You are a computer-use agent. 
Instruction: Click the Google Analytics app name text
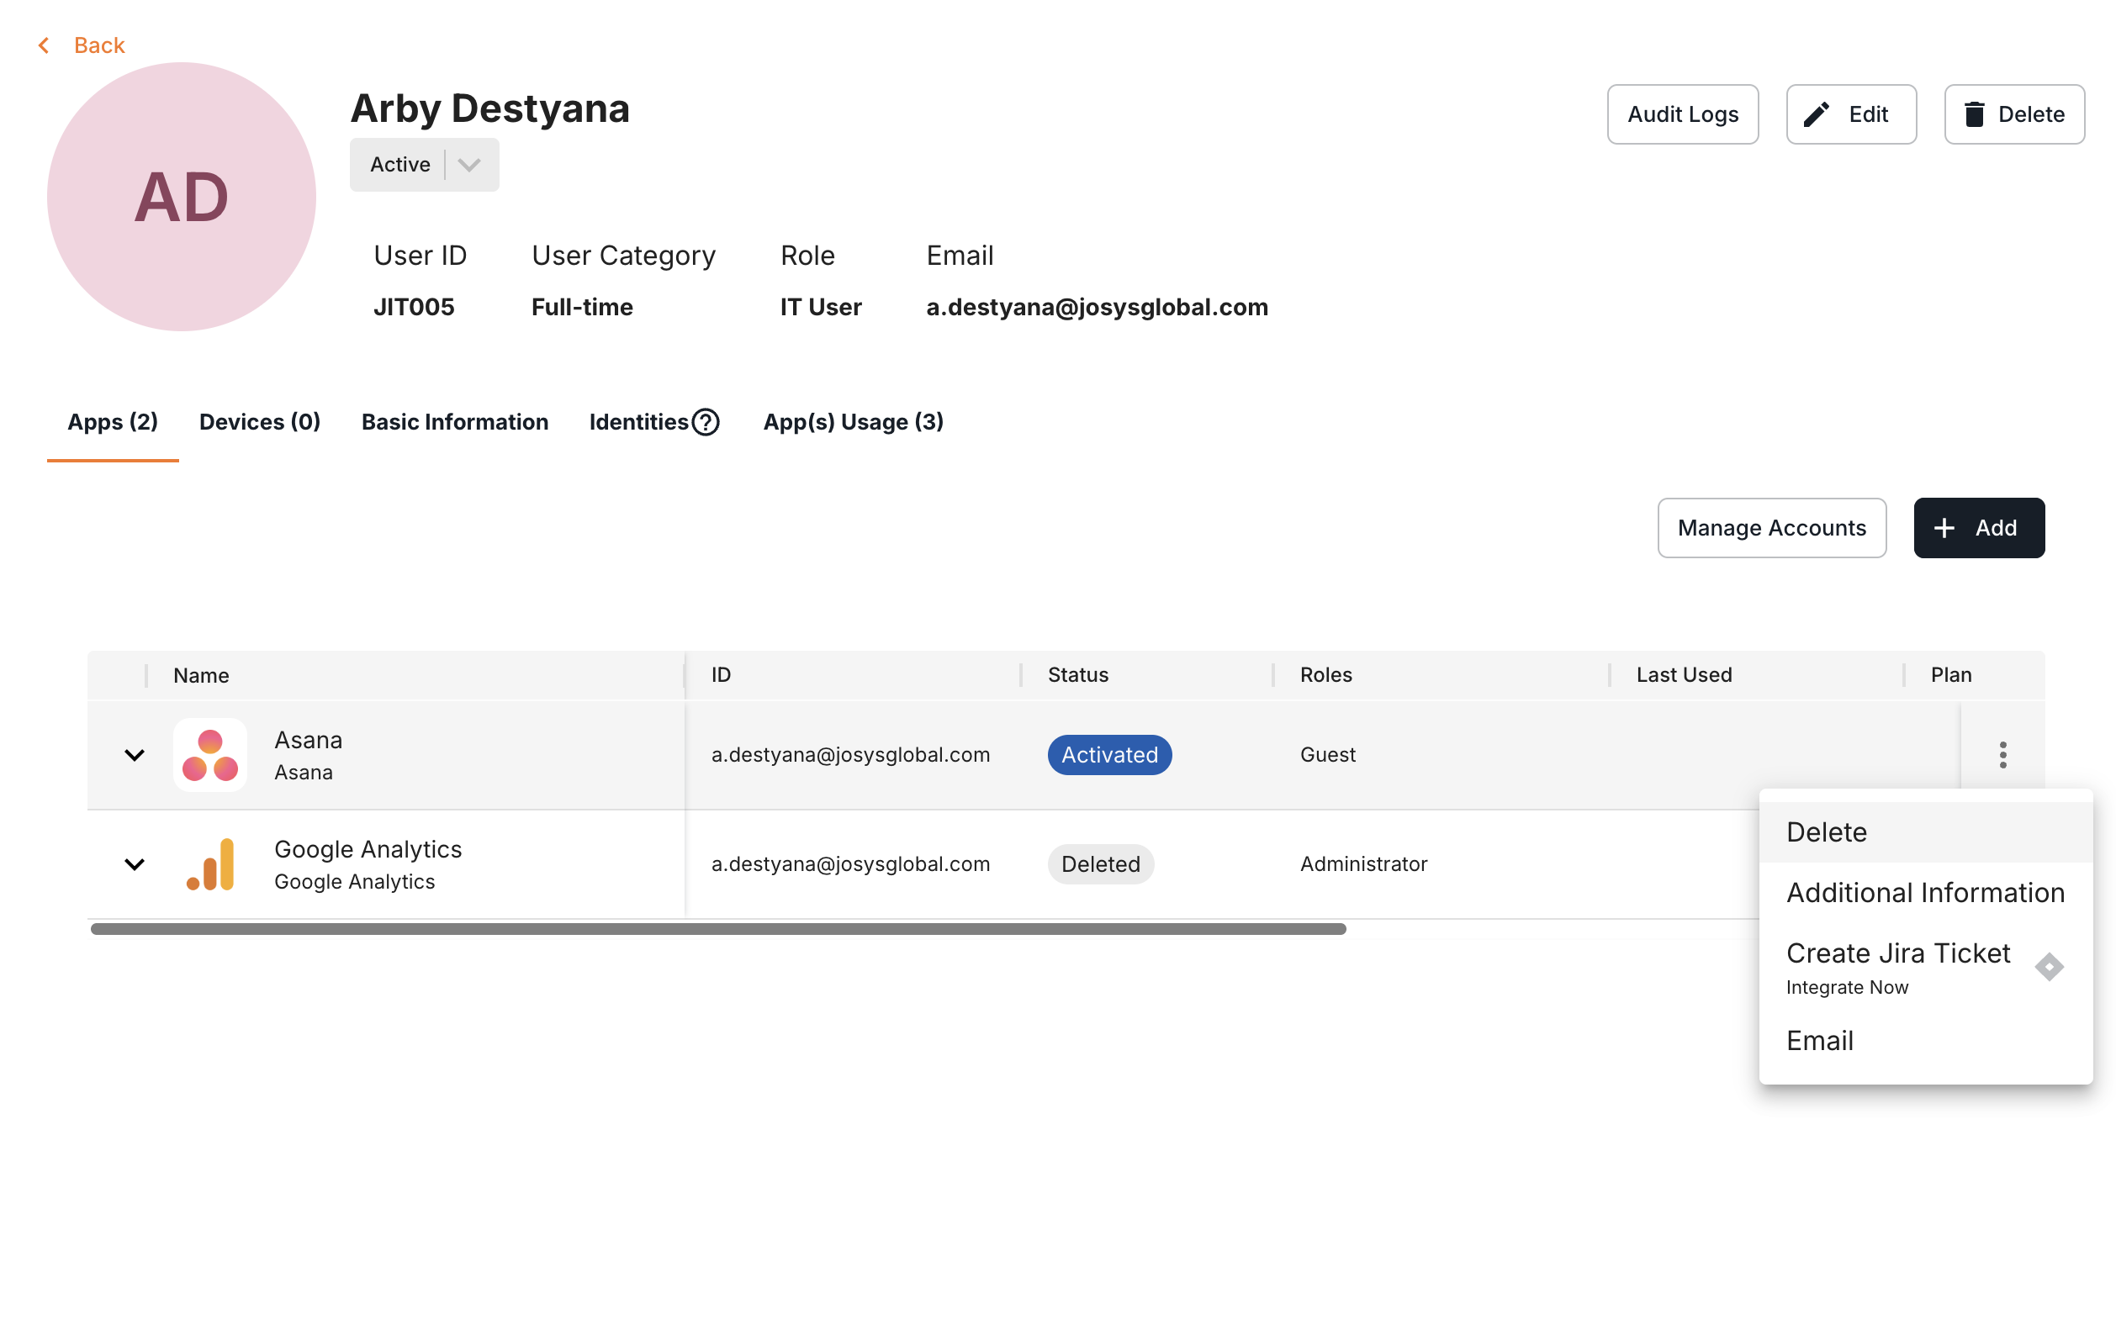(x=368, y=849)
